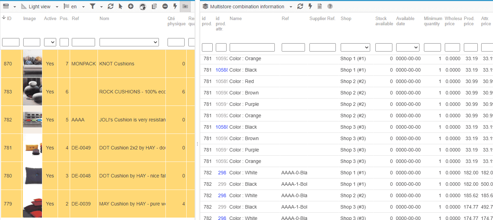Screen dimensions: 493x220
Task: Refresh the multistore combination grid
Action: tap(300, 7)
